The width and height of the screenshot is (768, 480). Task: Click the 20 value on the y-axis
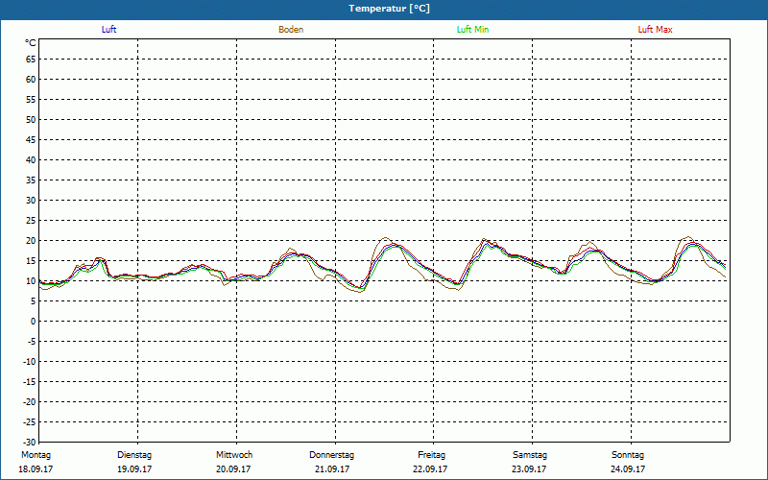(31, 241)
